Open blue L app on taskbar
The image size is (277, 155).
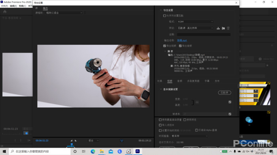120,151
